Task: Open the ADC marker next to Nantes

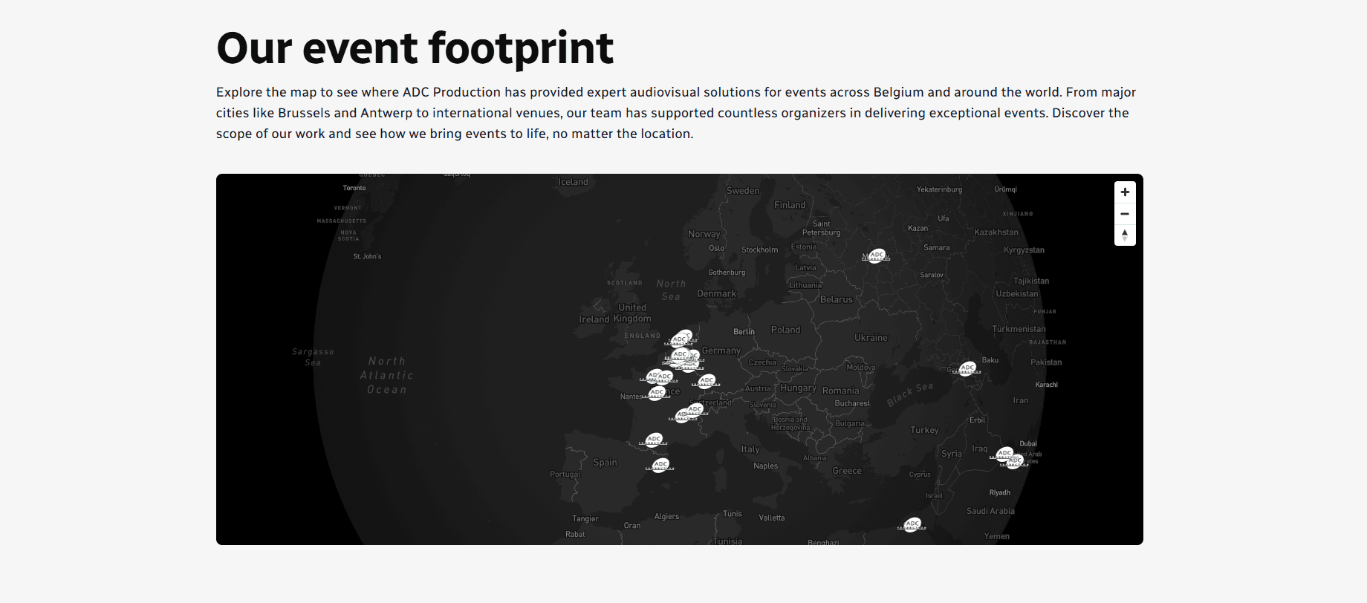Action: (657, 393)
